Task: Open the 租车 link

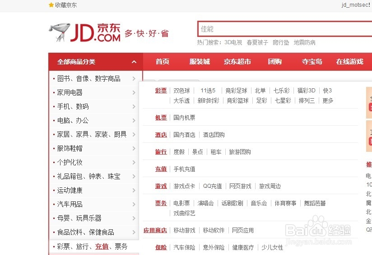Action: pyautogui.click(x=216, y=152)
